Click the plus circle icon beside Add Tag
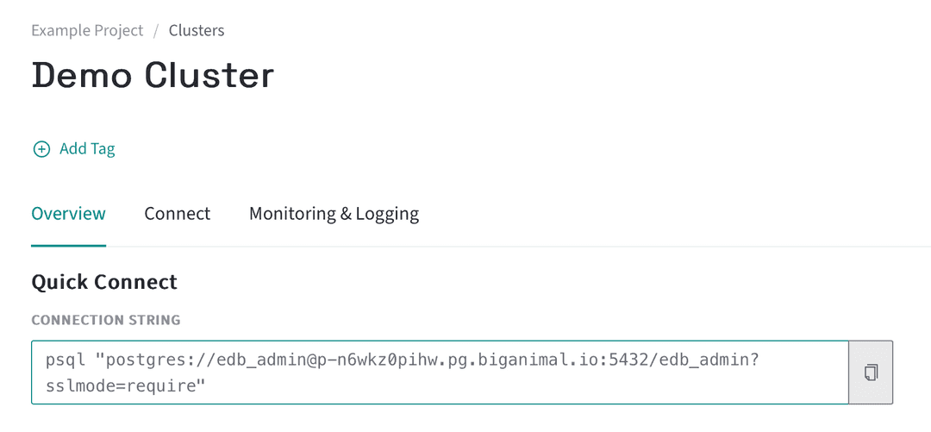Screen dimensions: 931x432 pos(41,149)
